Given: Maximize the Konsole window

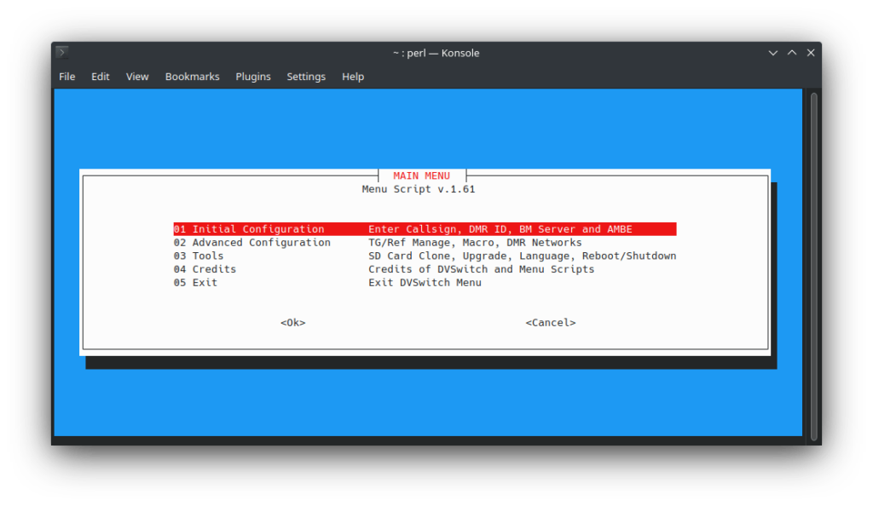Looking at the screenshot, I should (x=792, y=53).
